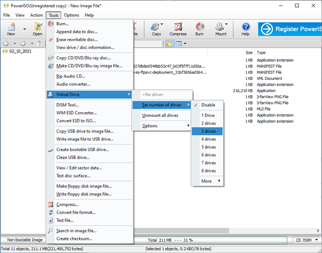Set number of virtual drives to 3
The height and width of the screenshot is (253, 322).
point(209,131)
